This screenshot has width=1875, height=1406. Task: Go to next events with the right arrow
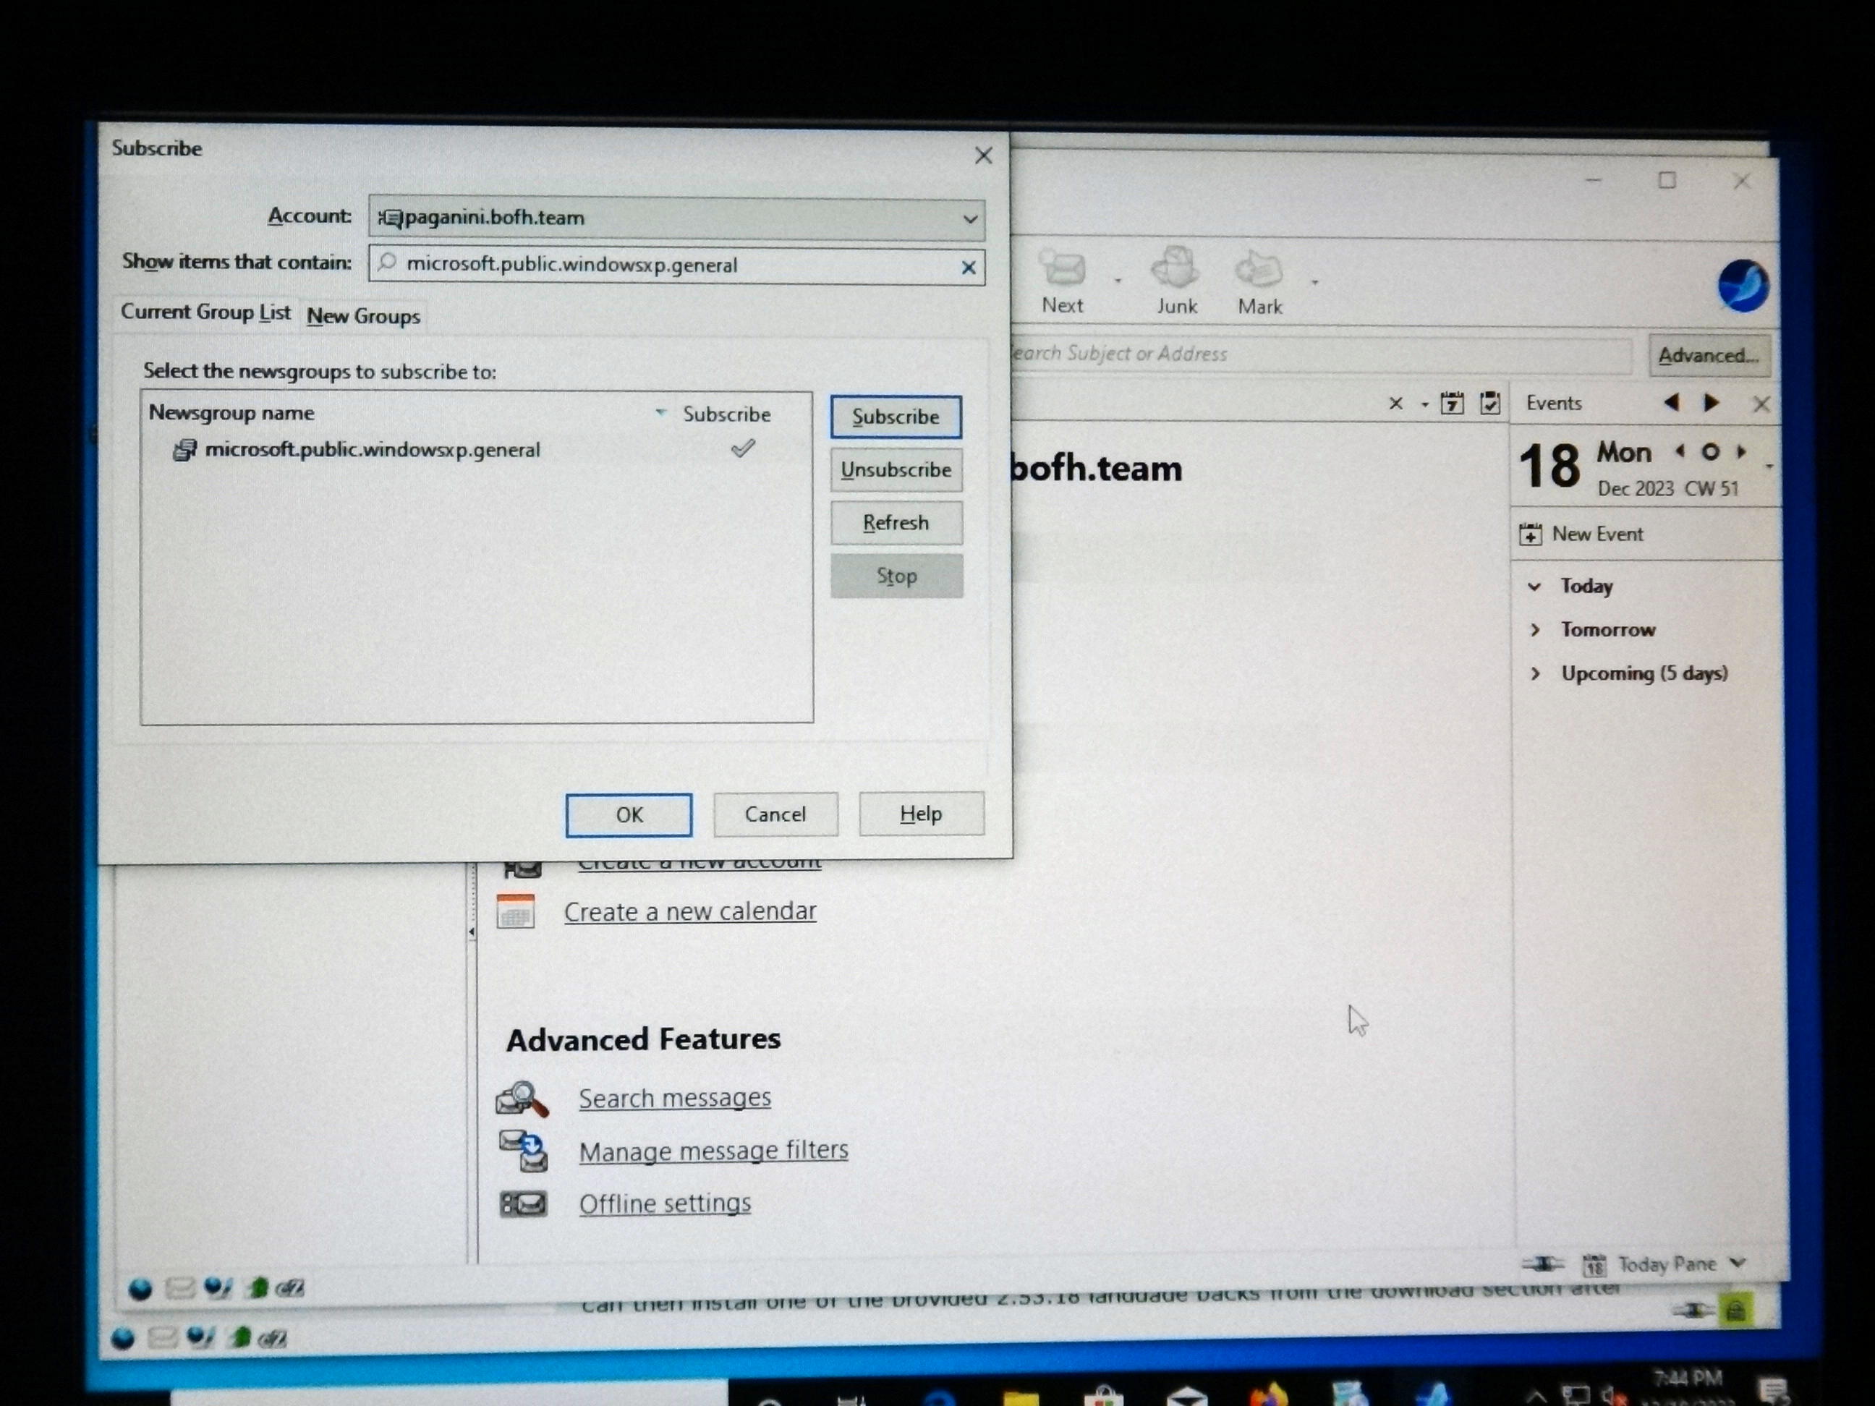pyautogui.click(x=1711, y=403)
